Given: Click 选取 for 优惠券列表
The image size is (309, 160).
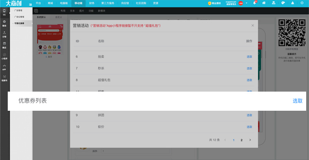Looking at the screenshot, I should [x=297, y=101].
